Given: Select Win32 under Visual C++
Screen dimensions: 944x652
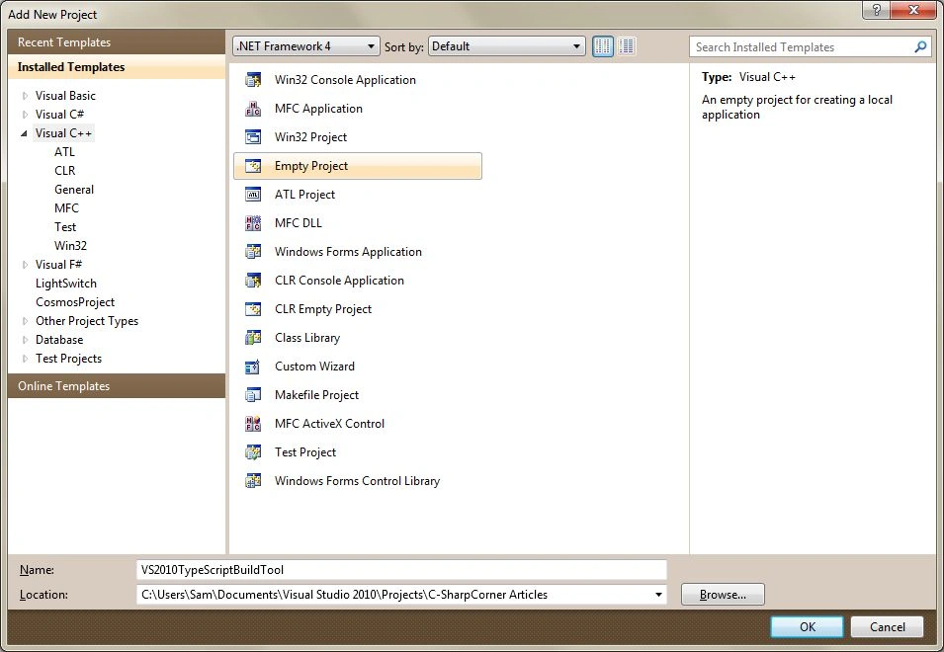Looking at the screenshot, I should [70, 245].
